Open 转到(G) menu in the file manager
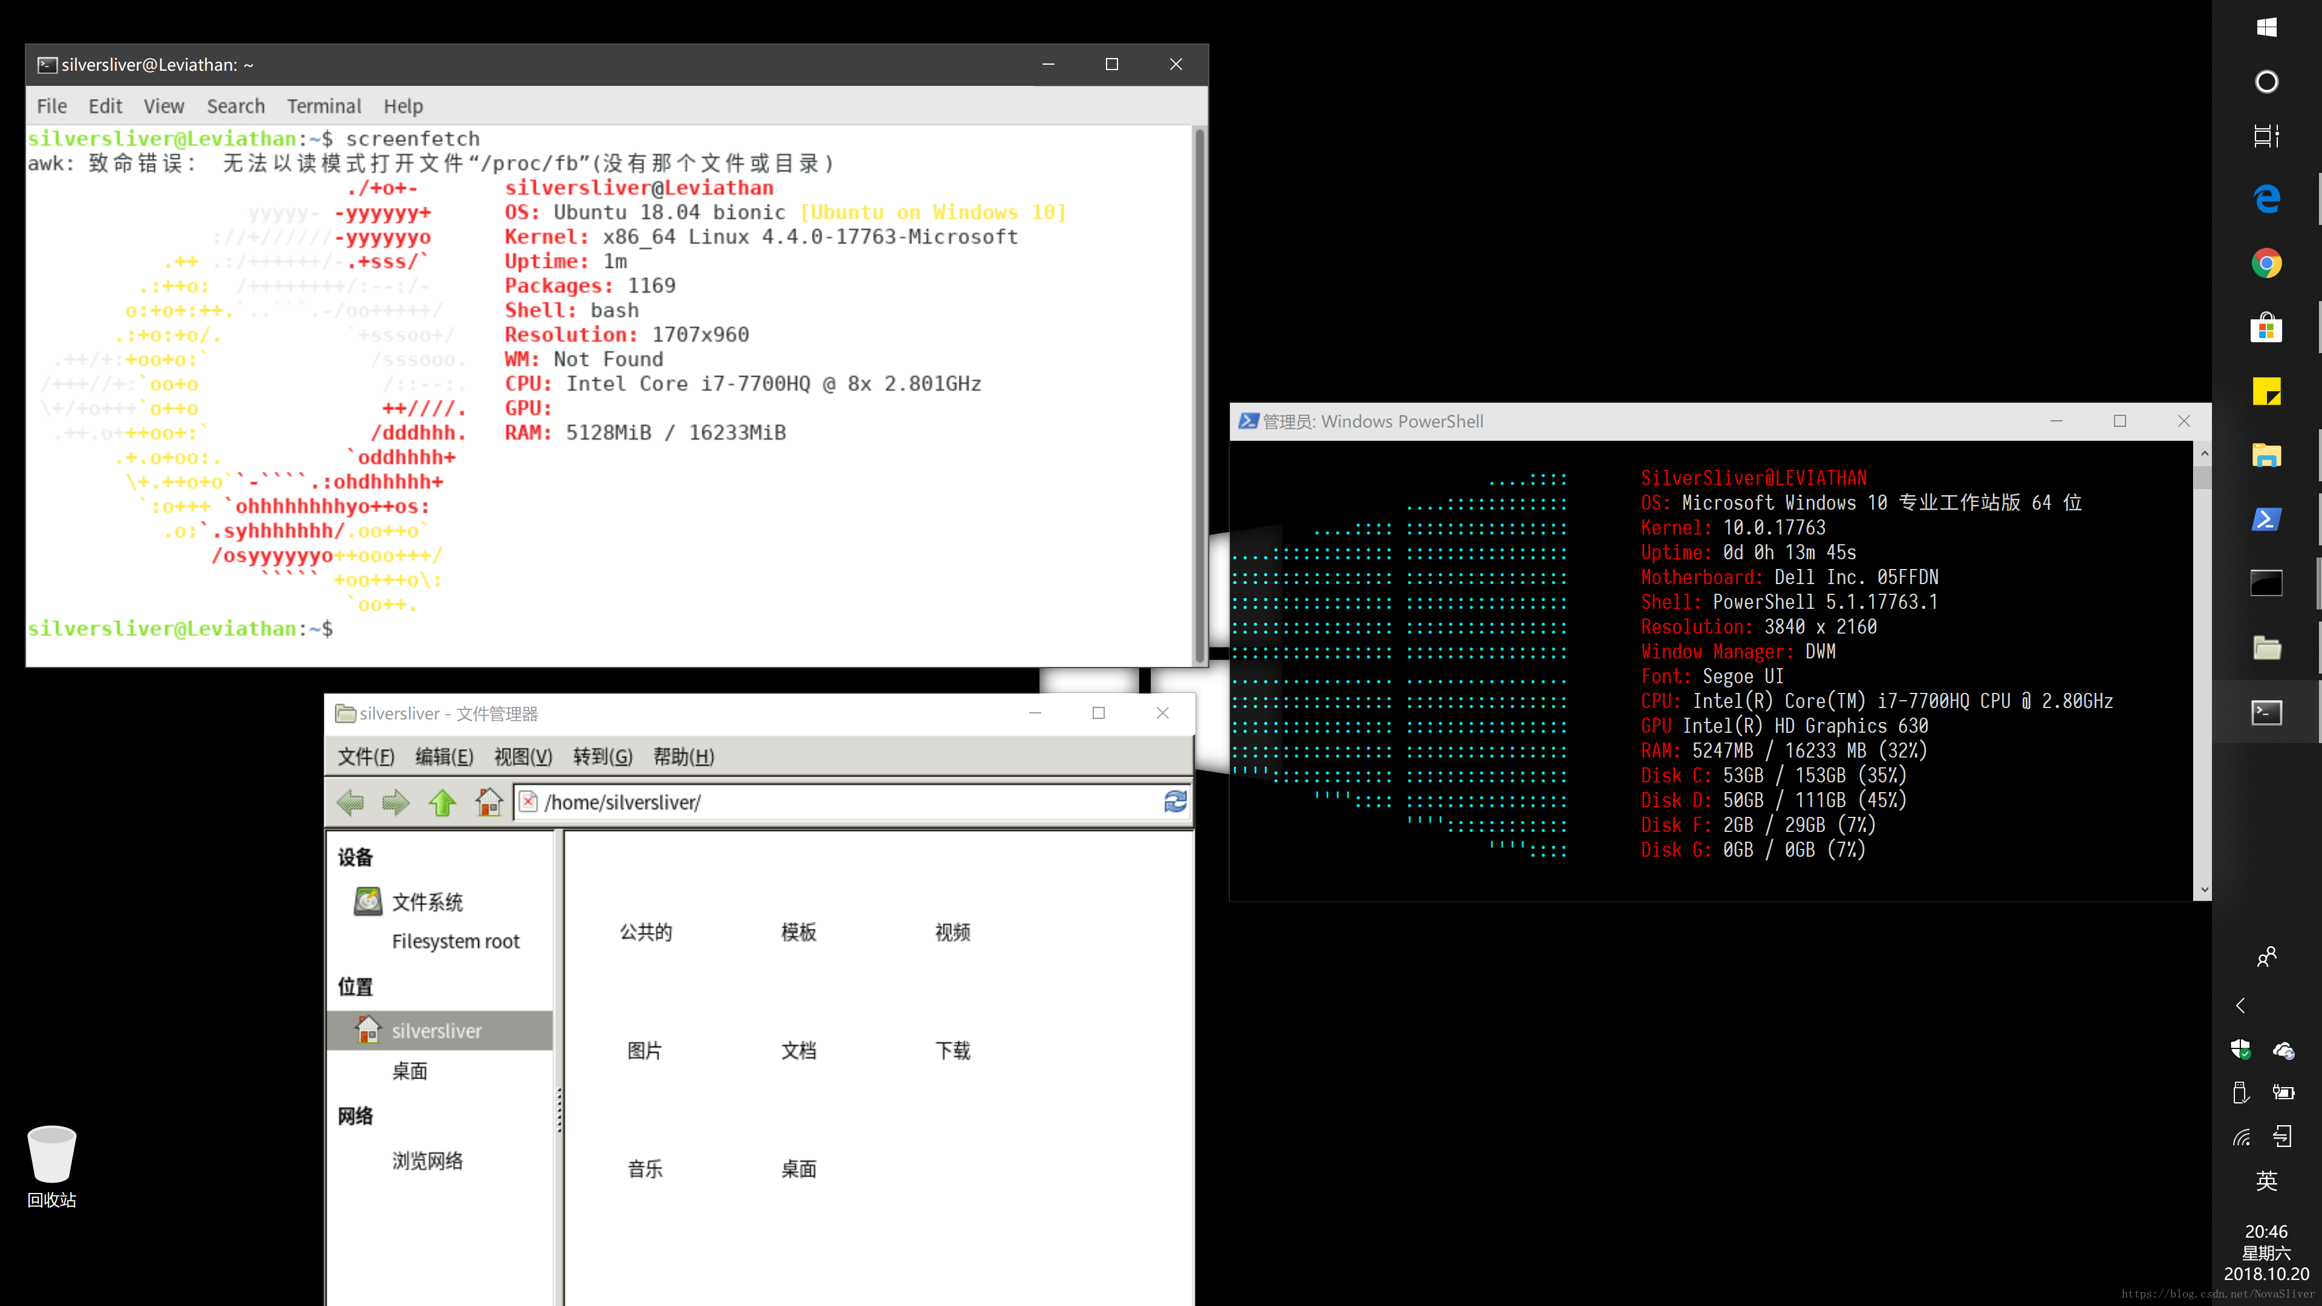 tap(602, 756)
